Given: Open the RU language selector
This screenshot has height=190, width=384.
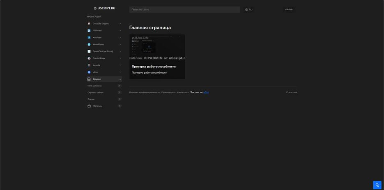Looking at the screenshot, I should tap(249, 9).
